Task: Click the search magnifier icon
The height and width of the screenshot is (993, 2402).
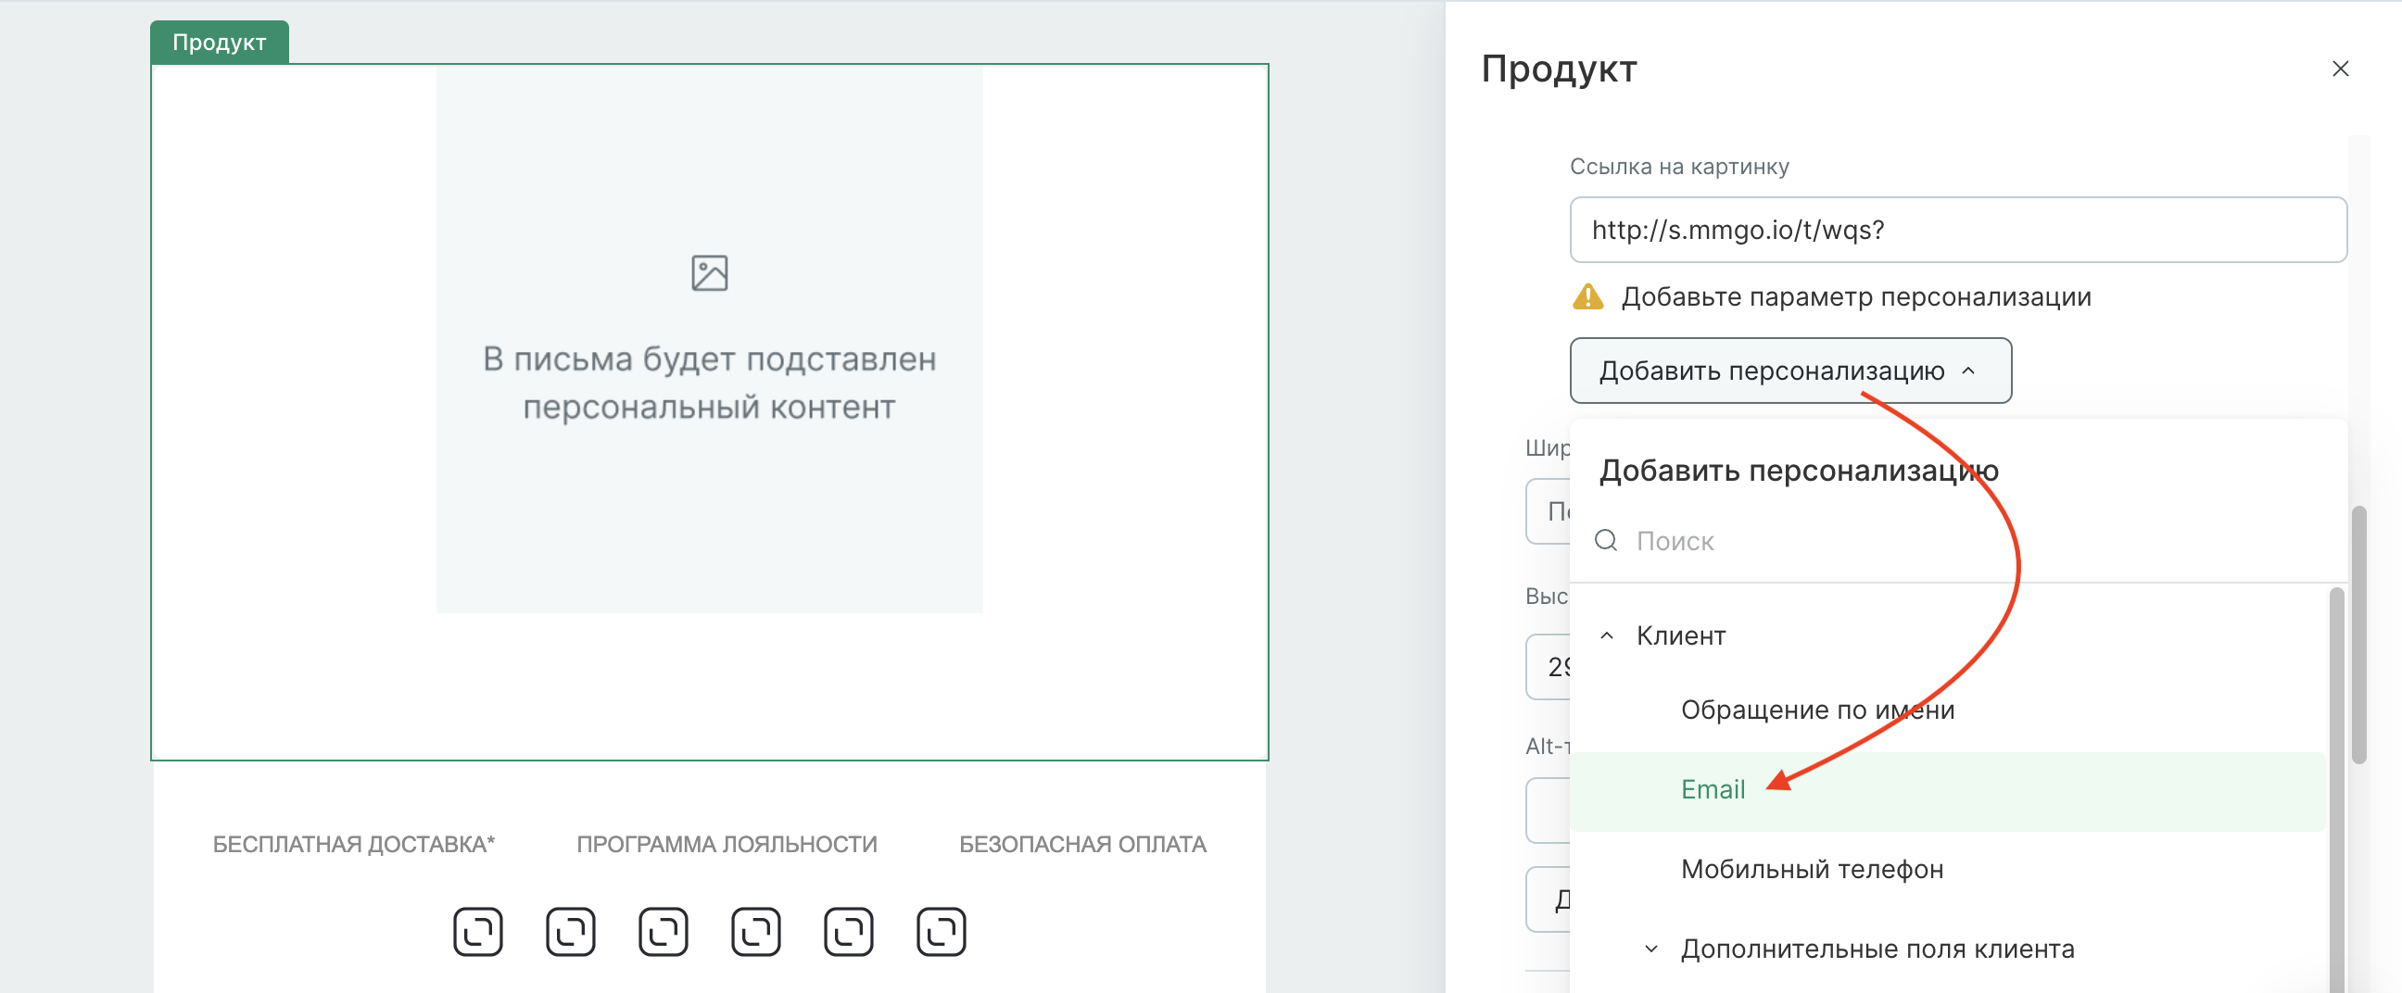Action: click(x=1605, y=540)
